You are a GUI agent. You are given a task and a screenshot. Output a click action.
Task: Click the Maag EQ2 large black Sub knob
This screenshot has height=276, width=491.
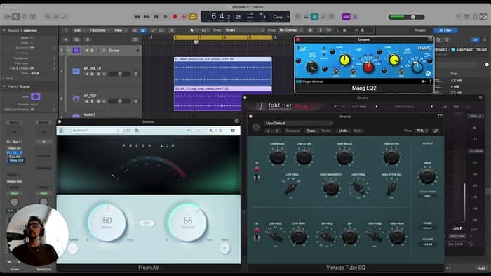click(311, 67)
